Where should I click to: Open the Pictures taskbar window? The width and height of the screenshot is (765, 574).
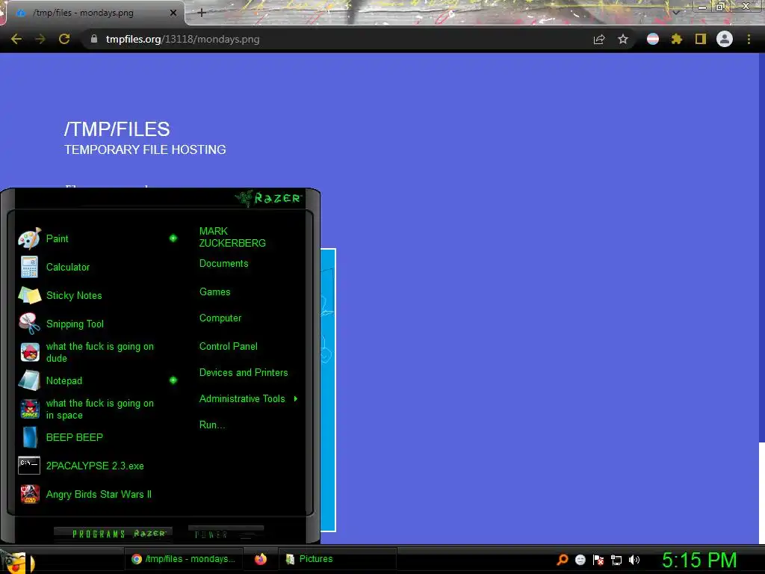[x=337, y=559]
